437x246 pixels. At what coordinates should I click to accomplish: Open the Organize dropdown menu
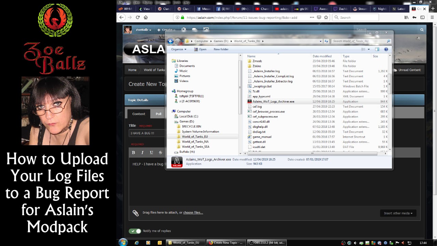[x=179, y=49]
